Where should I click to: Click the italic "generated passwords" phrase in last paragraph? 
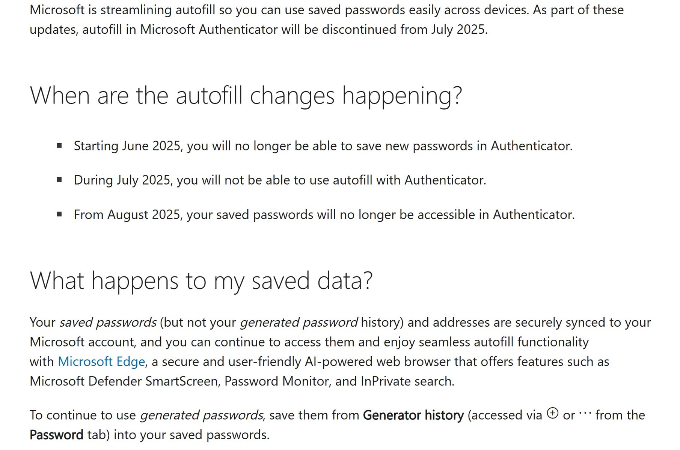[x=201, y=415]
